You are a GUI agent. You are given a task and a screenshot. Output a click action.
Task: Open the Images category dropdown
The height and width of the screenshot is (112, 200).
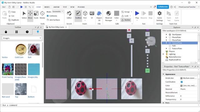(22, 38)
